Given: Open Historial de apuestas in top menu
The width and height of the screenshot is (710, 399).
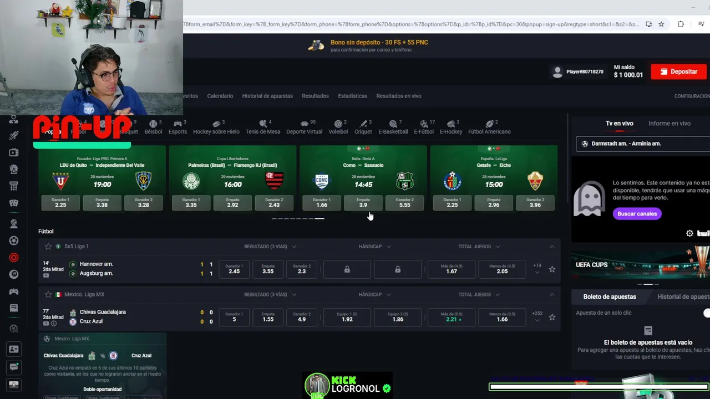Looking at the screenshot, I should [x=267, y=96].
